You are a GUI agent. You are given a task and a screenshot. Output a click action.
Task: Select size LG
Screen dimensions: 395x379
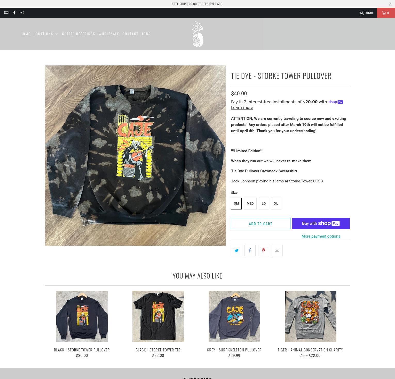[x=264, y=204]
